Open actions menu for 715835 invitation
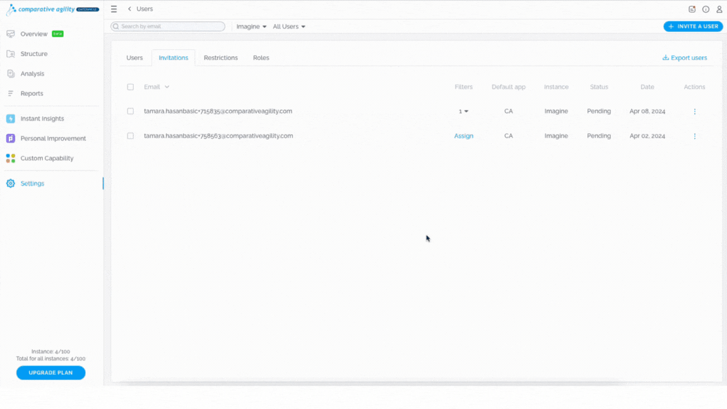Screen dimensions: 727x409 pyautogui.click(x=695, y=111)
